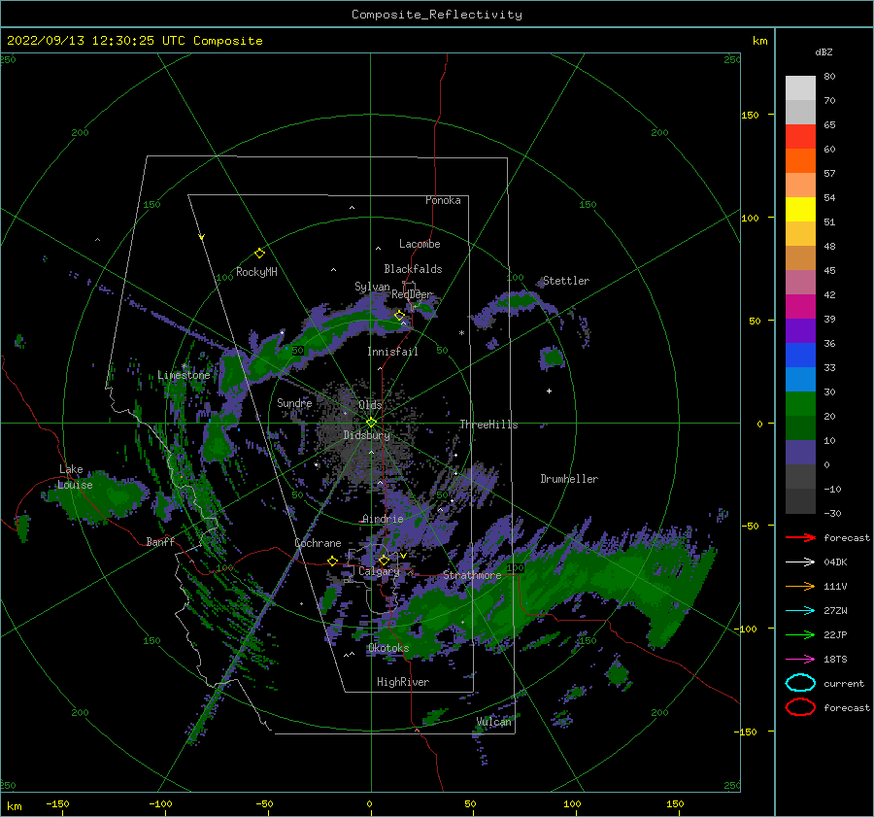Select the magenta 18TS arrow icon
This screenshot has width=874, height=817.
tap(800, 660)
